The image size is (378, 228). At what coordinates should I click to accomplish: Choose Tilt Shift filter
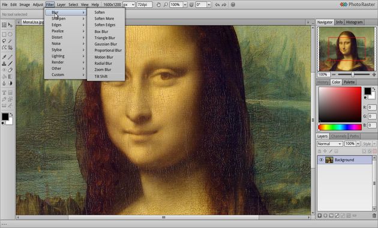(106, 76)
